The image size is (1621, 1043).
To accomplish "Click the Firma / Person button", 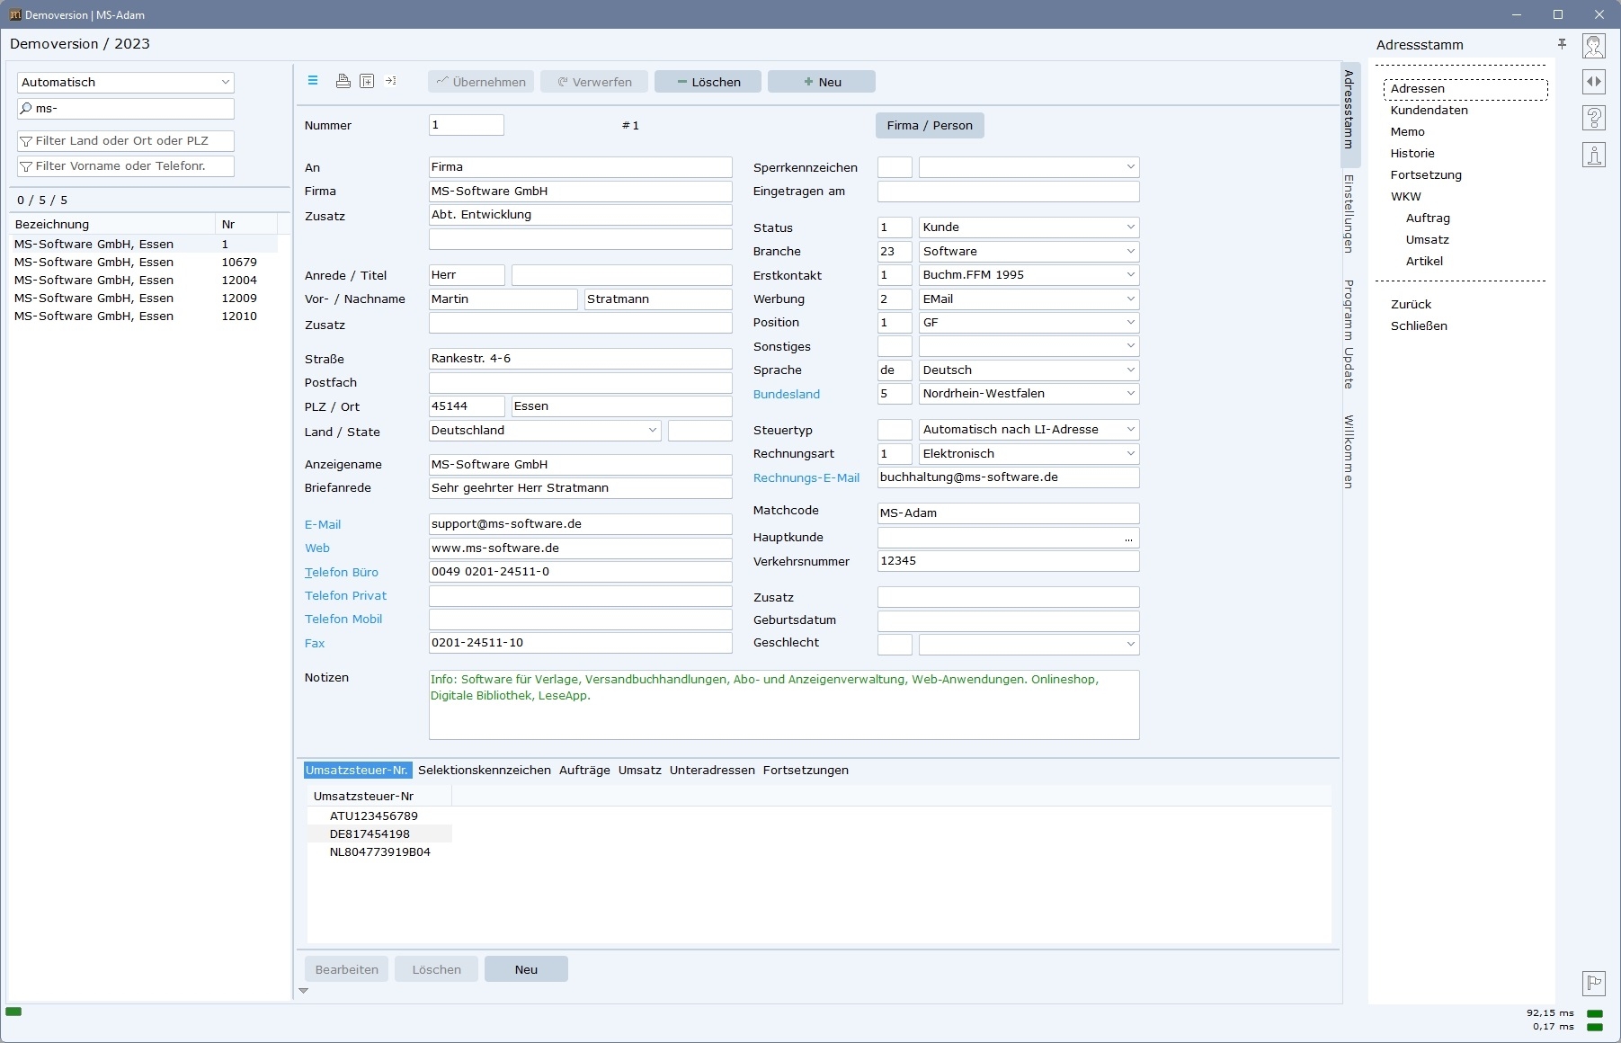I will [929, 126].
